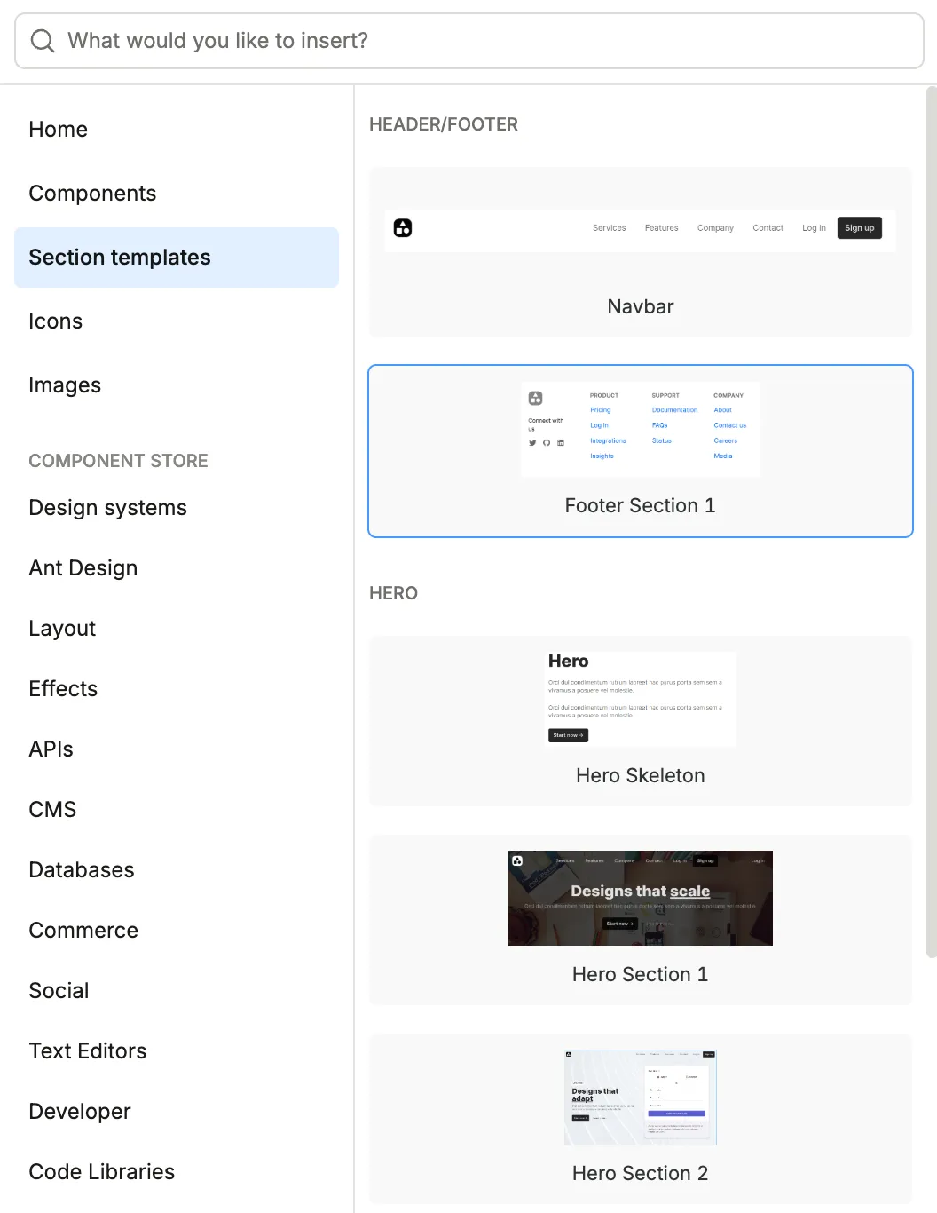The image size is (937, 1213).
Task: Click 'Company' in the Navbar preview
Action: tap(715, 228)
